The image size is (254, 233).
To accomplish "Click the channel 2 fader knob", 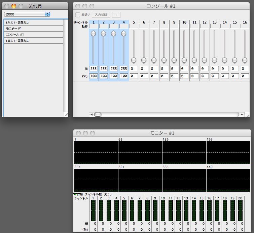I will pyautogui.click(x=103, y=34).
